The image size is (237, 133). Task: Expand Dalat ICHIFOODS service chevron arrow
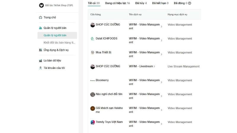point(161,40)
